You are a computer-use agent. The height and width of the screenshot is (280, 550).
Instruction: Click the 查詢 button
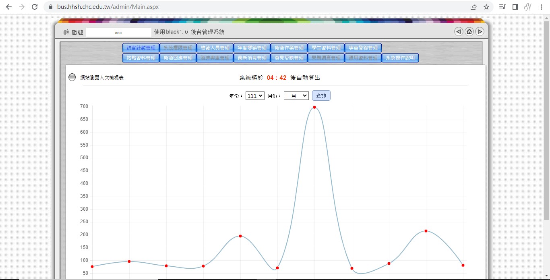coord(321,95)
